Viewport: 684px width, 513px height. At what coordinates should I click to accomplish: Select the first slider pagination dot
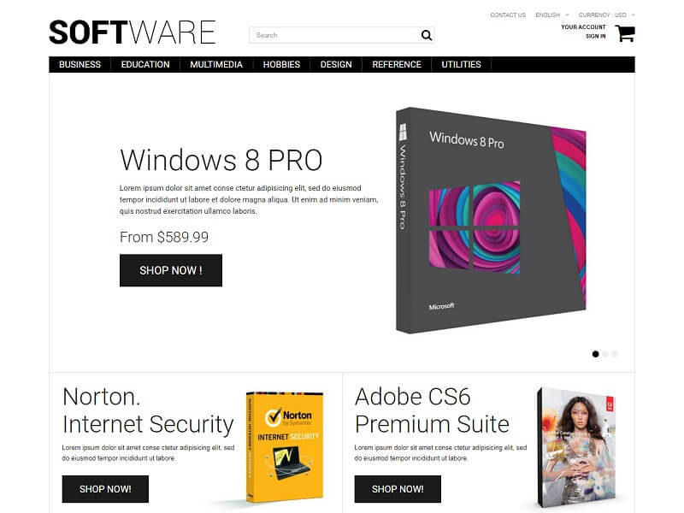595,354
